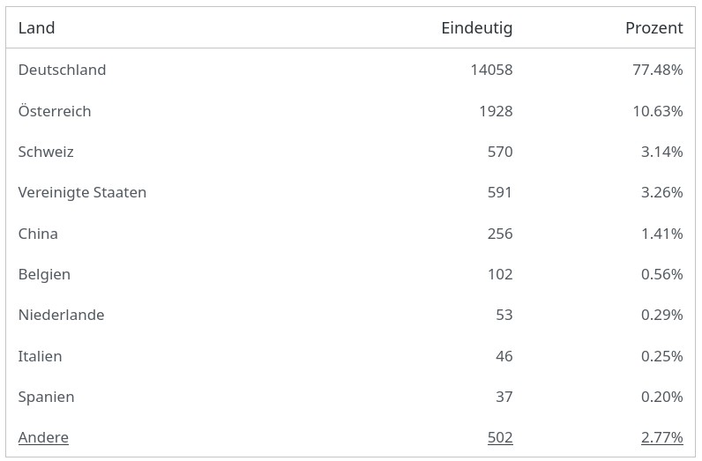Select the Schweiz row label

point(46,152)
